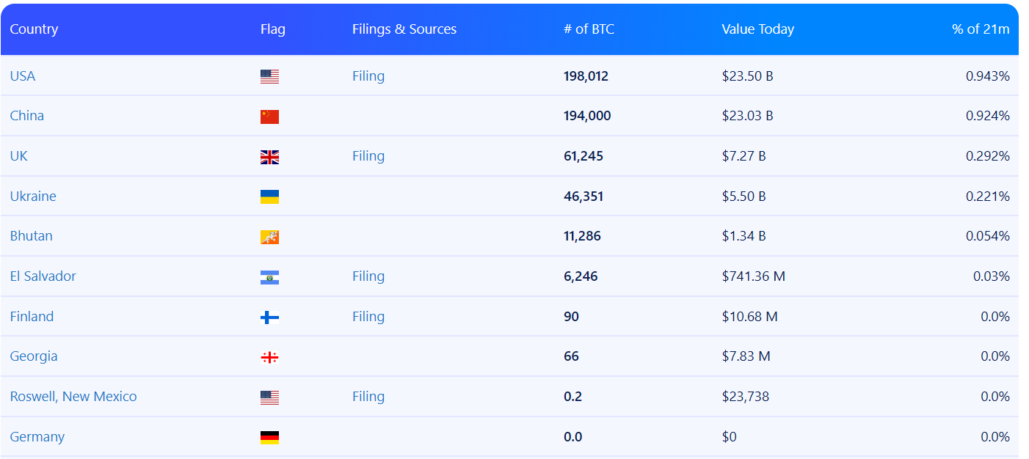This screenshot has width=1029, height=459.
Task: Click the % of 21m column header
Action: point(981,29)
